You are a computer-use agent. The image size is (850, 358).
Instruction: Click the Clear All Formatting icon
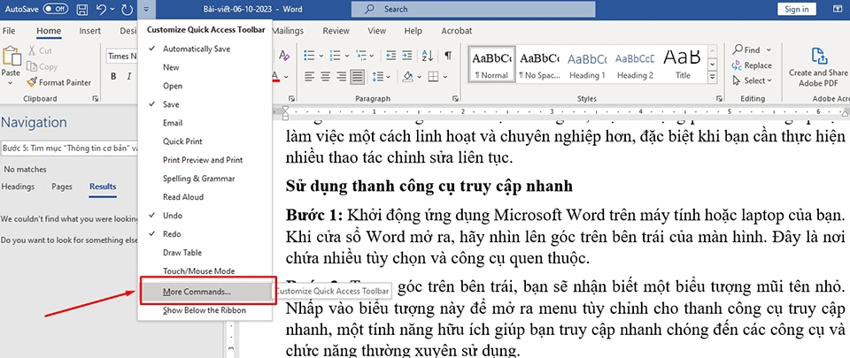(x=284, y=55)
